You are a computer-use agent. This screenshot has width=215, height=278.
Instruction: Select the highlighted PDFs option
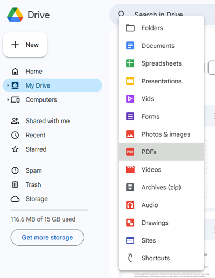click(161, 152)
